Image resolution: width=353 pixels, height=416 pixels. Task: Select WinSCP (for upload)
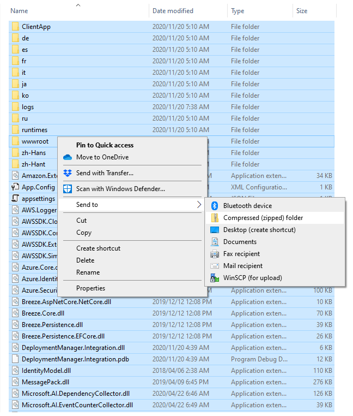point(253,278)
